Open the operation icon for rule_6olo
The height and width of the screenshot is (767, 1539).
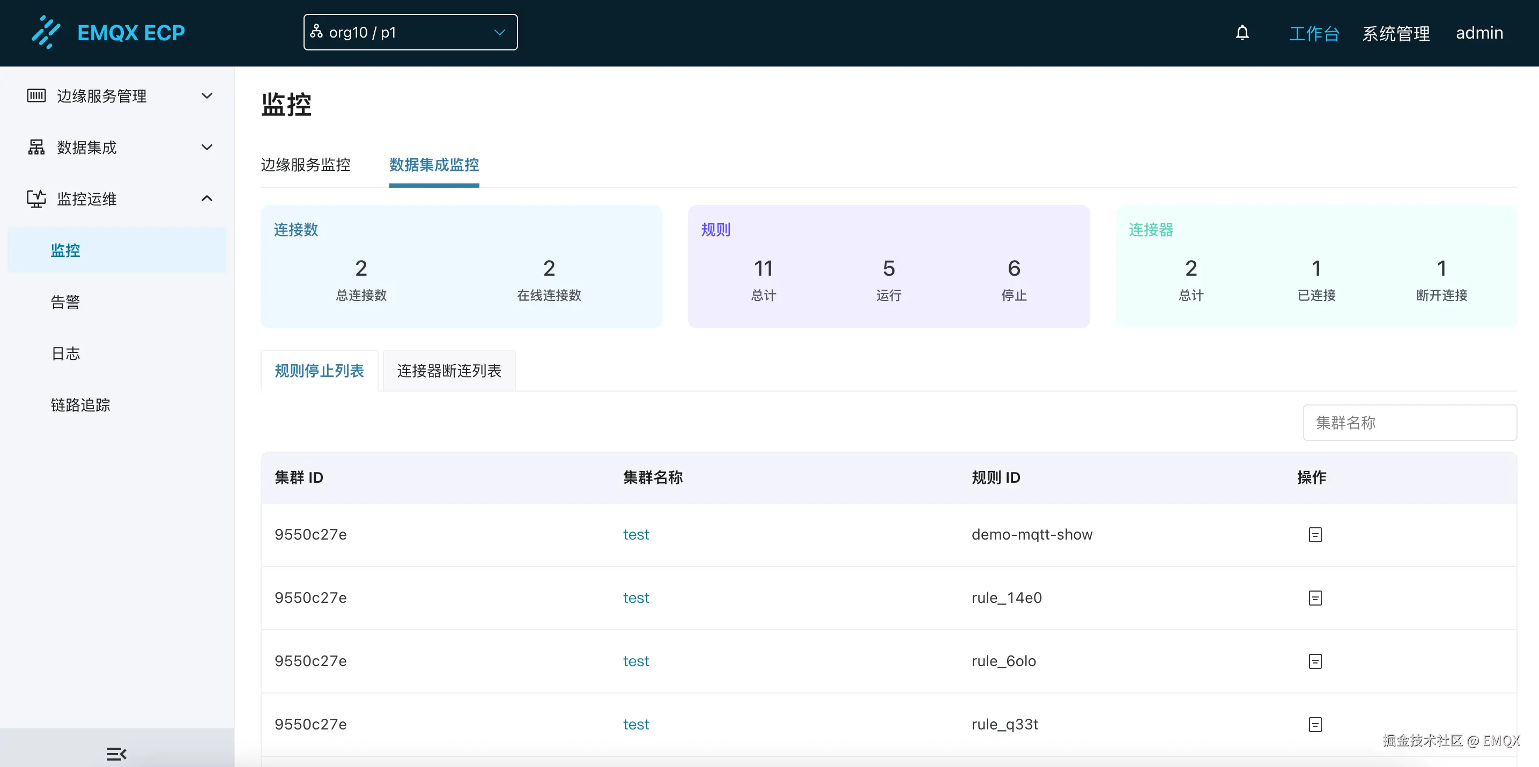click(x=1315, y=661)
